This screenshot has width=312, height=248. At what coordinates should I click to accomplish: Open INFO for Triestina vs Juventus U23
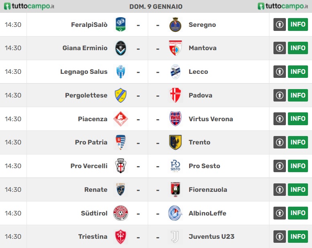coord(298,237)
